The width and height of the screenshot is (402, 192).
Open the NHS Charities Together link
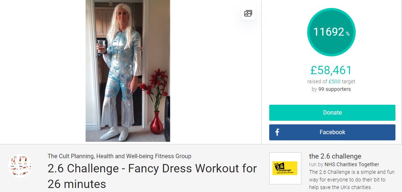pyautogui.click(x=352, y=164)
